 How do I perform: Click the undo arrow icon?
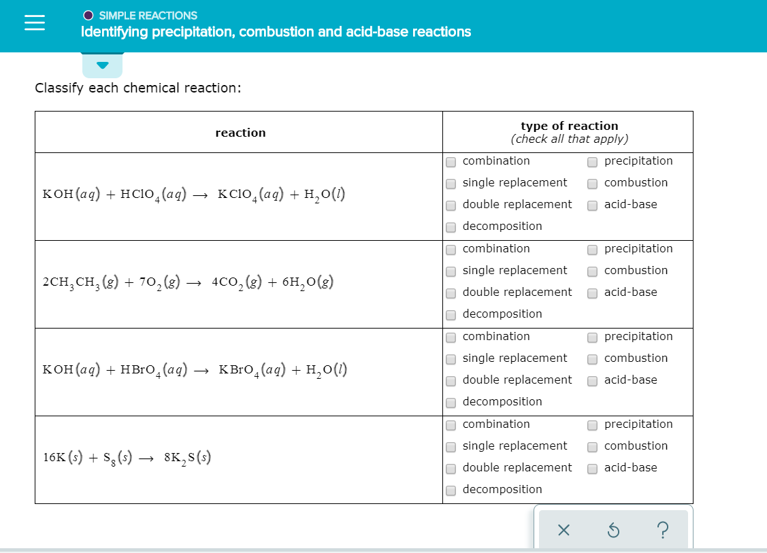(613, 531)
